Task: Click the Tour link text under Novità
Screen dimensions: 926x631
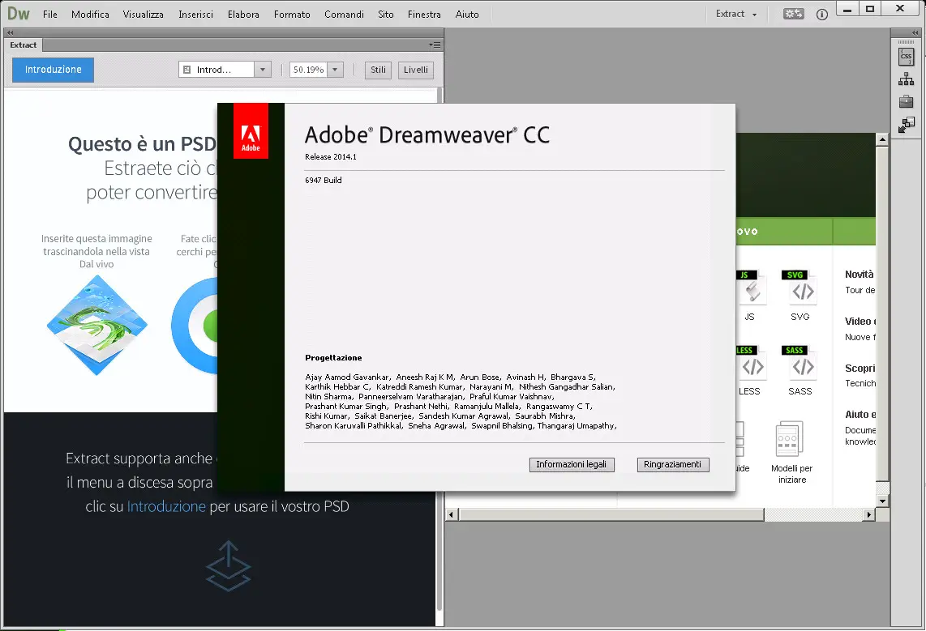Action: pyautogui.click(x=860, y=290)
